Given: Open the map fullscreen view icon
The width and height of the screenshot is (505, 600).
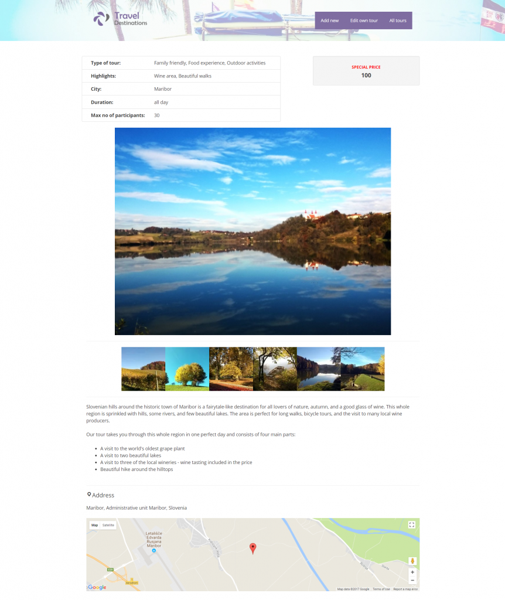Looking at the screenshot, I should [412, 524].
